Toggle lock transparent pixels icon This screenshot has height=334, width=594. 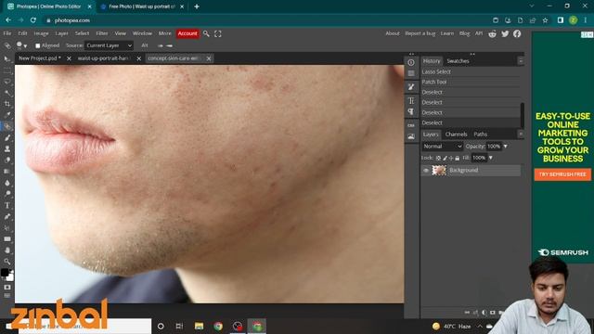click(x=438, y=158)
